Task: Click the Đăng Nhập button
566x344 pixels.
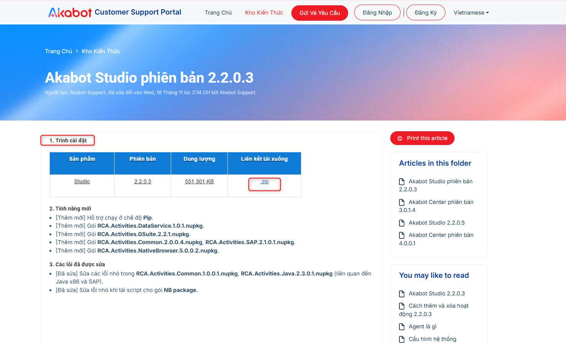Action: [x=377, y=13]
